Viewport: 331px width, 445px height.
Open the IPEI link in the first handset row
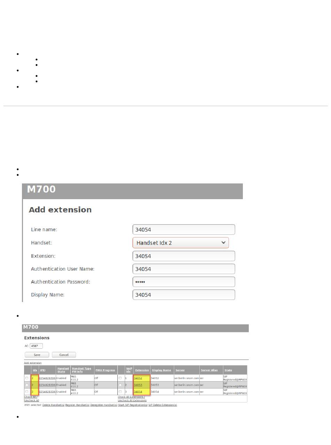47,378
